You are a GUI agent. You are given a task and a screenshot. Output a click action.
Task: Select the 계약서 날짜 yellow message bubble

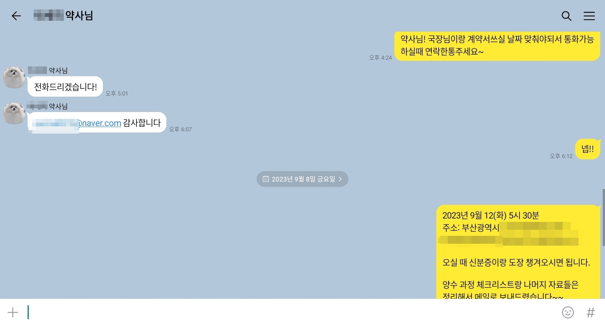click(497, 46)
